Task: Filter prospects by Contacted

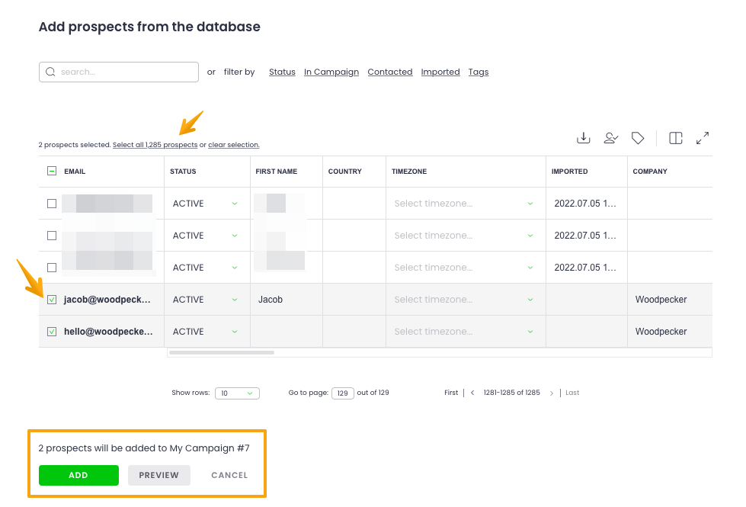Action: (x=389, y=72)
